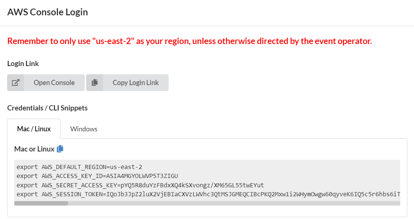
Task: Select the Copy Login Link button label
Action: coord(135,83)
